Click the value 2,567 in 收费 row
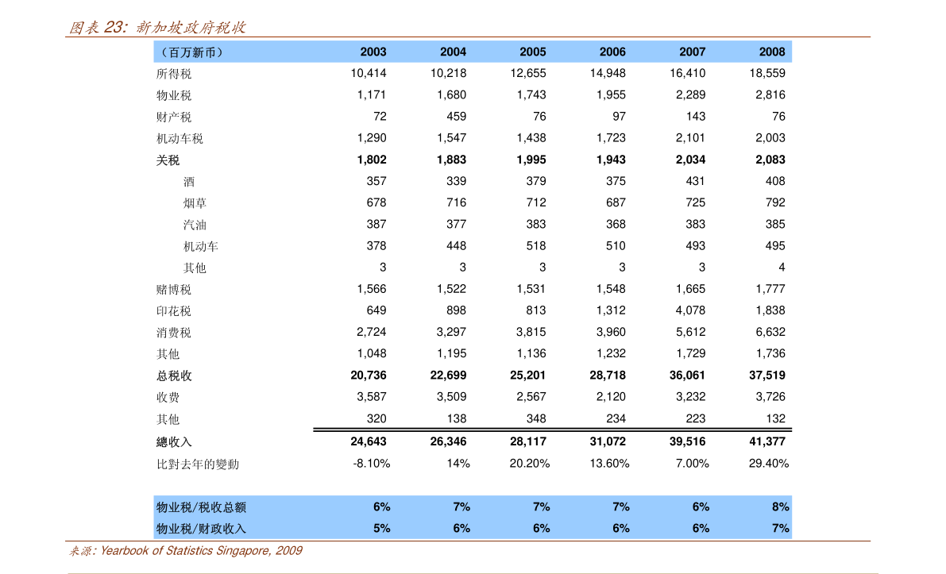Image resolution: width=946 pixels, height=574 pixels. [531, 397]
